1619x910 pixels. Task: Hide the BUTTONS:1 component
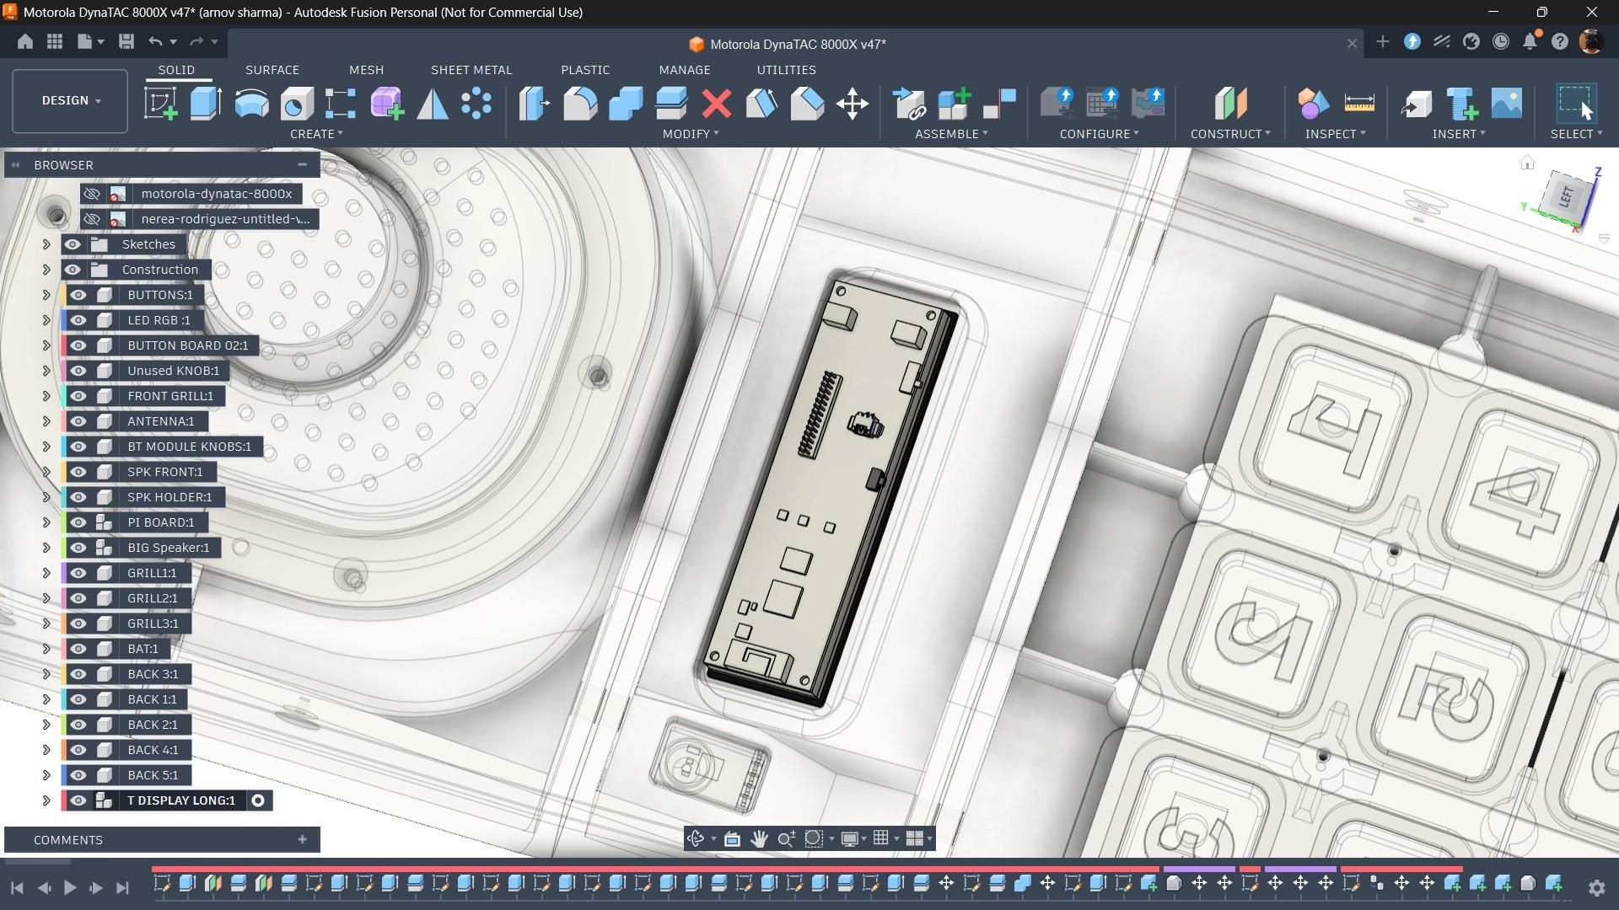tap(78, 295)
